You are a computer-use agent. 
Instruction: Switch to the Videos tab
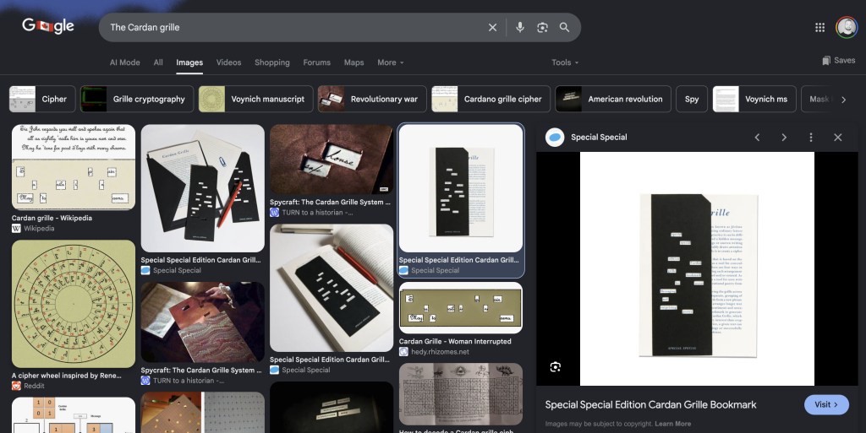(x=228, y=62)
